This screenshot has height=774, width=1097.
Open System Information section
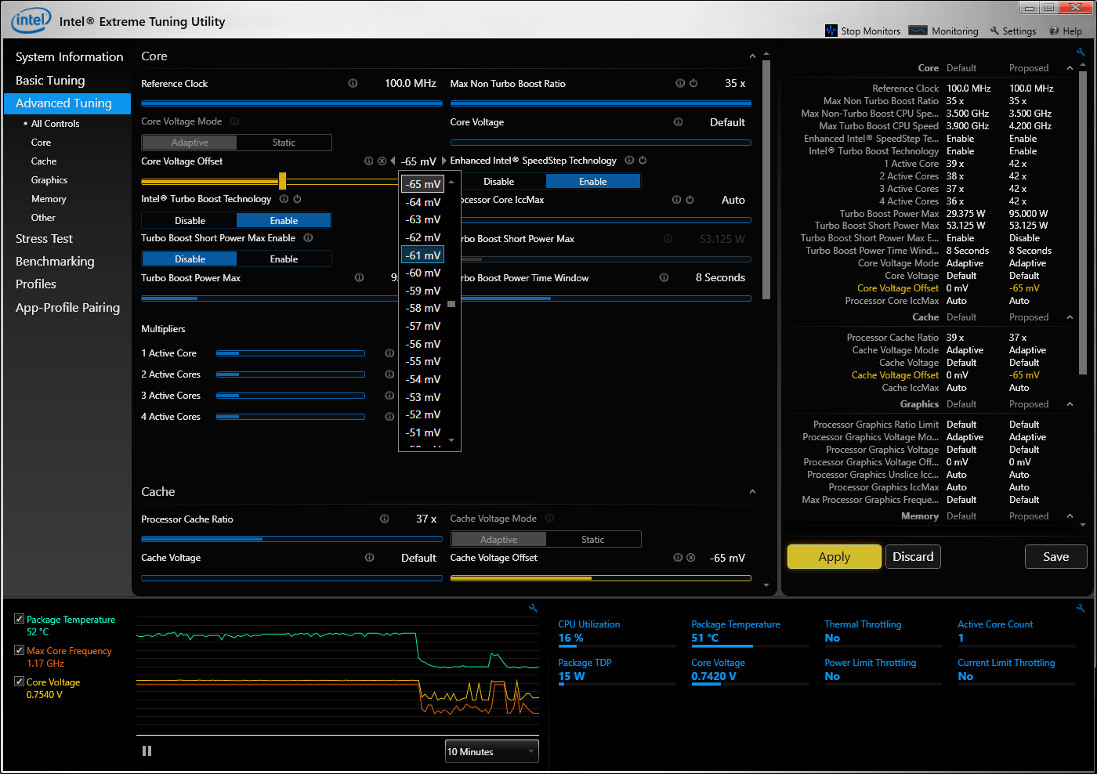coord(69,57)
